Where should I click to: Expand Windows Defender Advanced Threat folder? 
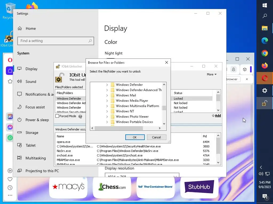click(x=107, y=90)
